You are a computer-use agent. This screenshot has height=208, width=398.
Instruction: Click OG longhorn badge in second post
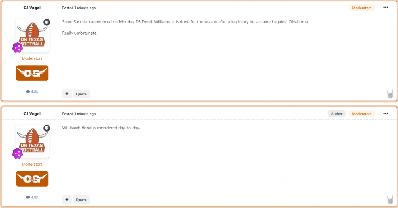click(x=32, y=179)
